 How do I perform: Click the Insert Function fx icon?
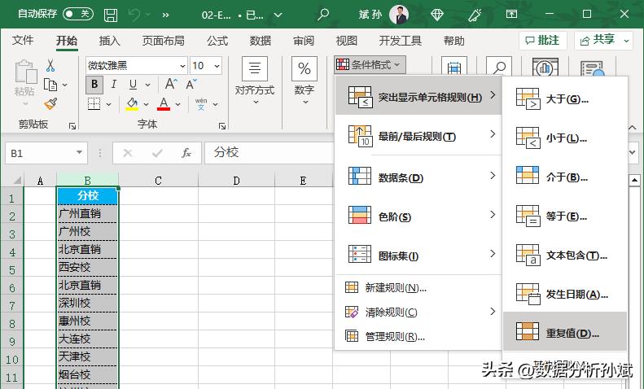point(186,152)
